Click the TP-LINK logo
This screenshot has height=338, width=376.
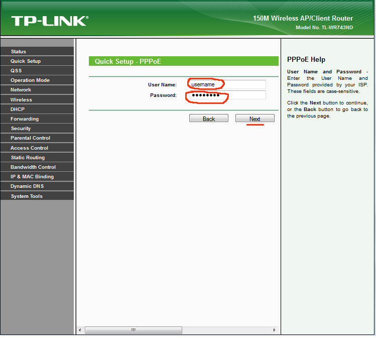50,21
